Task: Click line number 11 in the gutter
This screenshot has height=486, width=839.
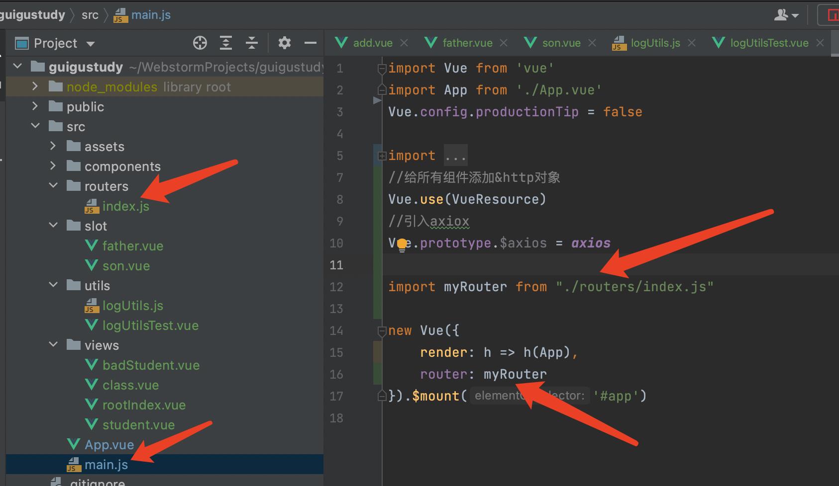Action: [x=336, y=265]
